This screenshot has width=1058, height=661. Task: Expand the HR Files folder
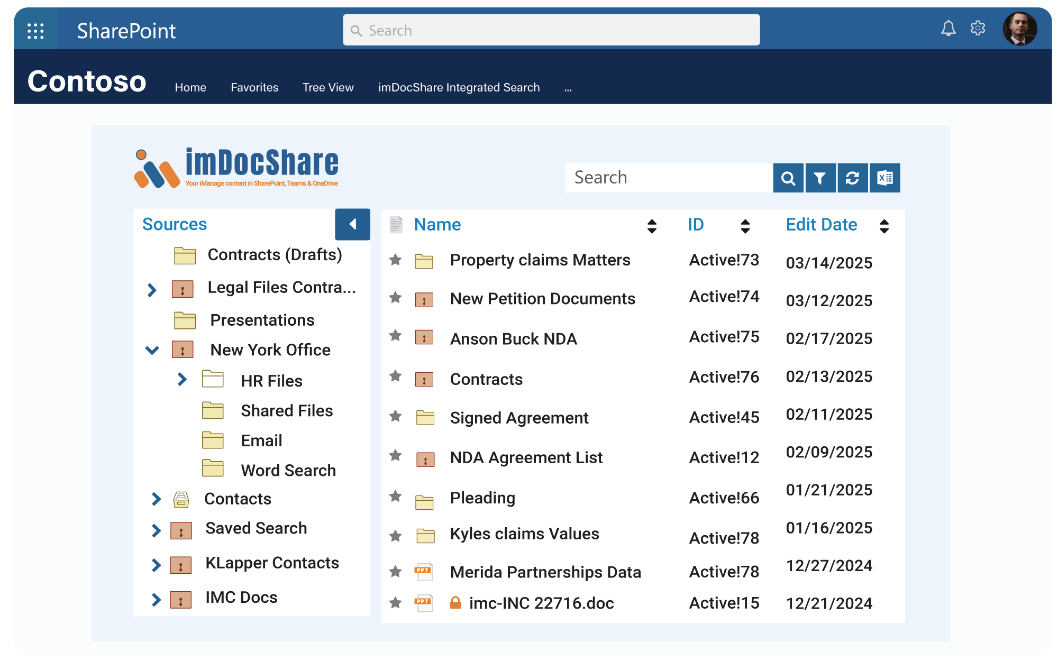click(x=182, y=379)
